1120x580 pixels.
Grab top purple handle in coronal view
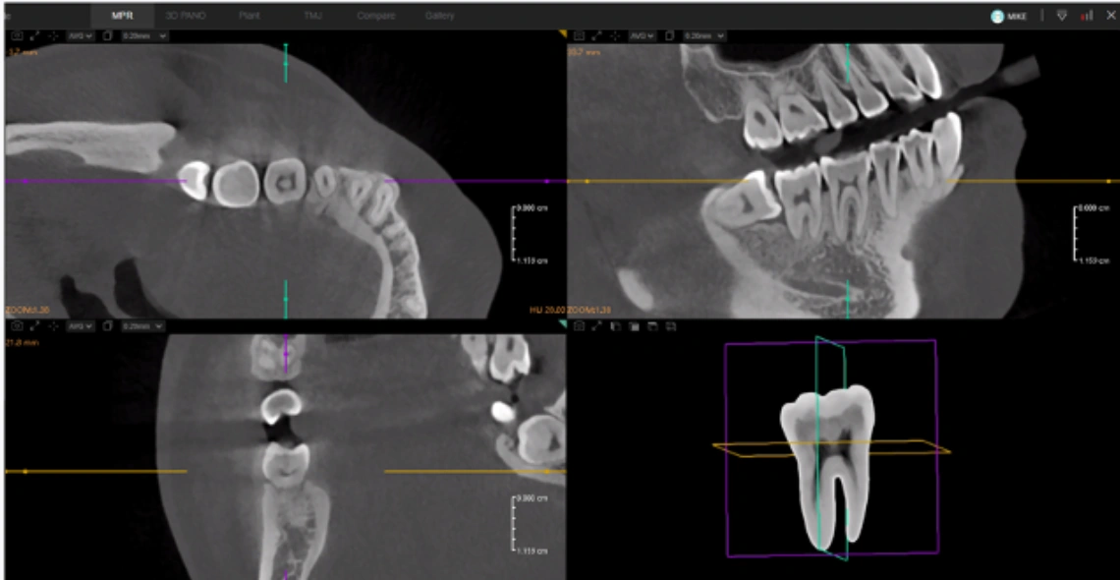tap(286, 354)
